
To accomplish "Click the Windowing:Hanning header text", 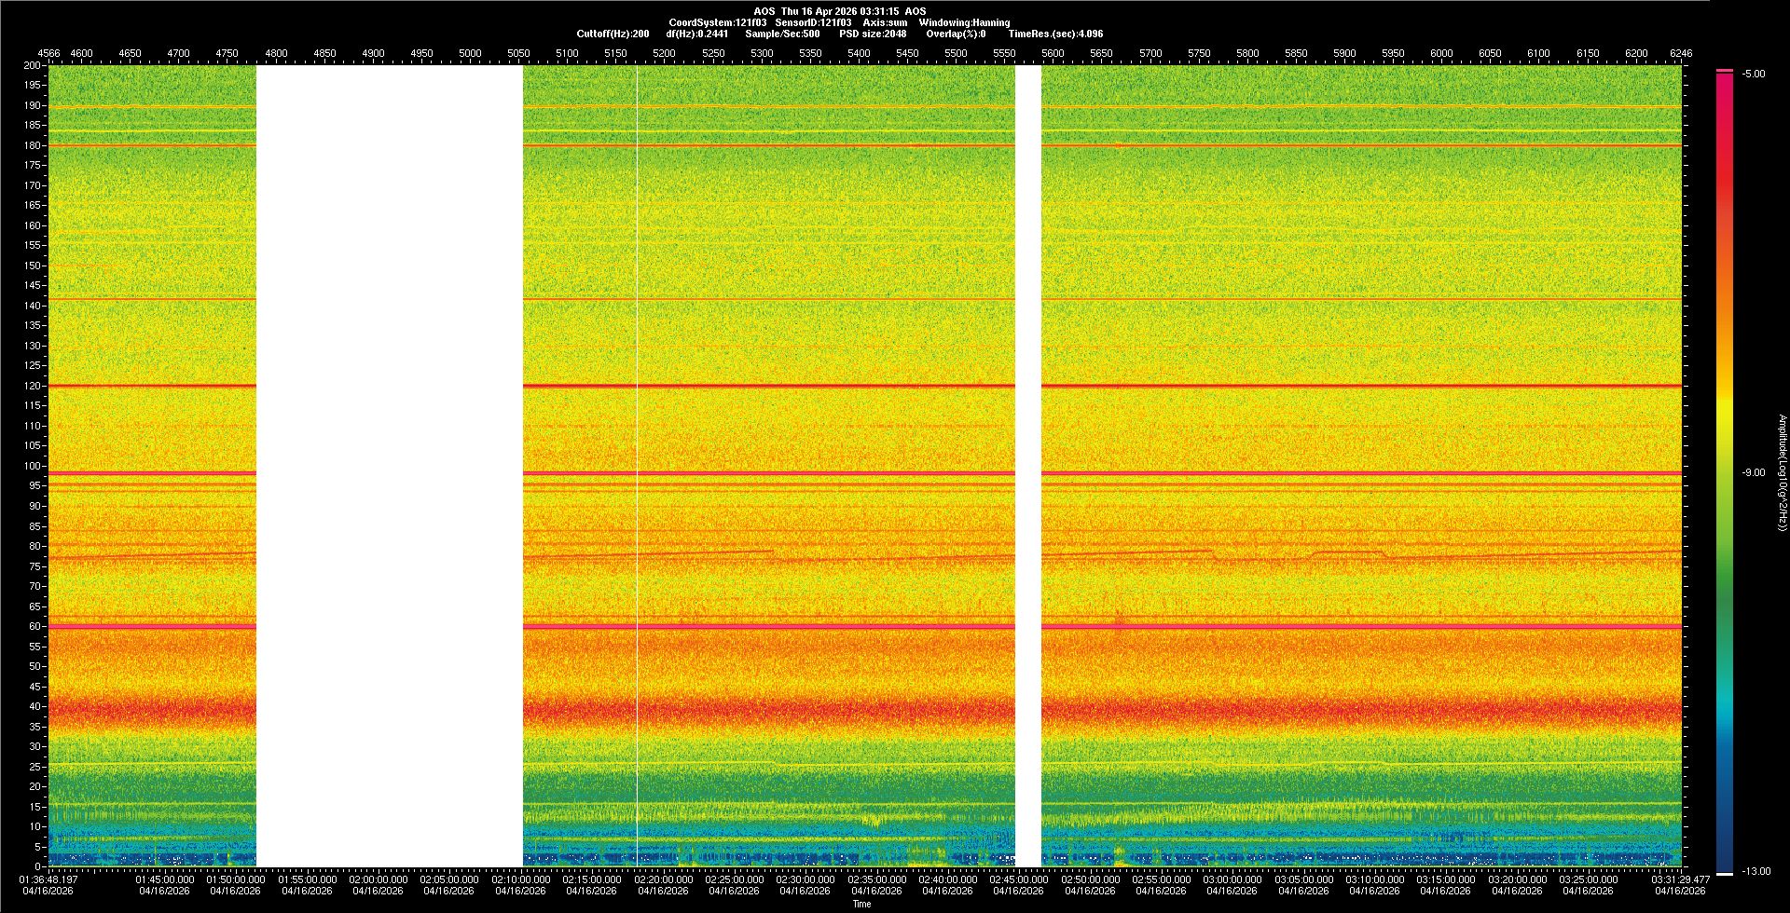I will [x=964, y=22].
